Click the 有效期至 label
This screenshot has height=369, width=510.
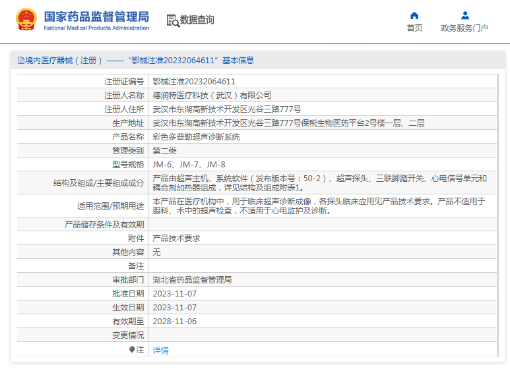pyautogui.click(x=128, y=322)
